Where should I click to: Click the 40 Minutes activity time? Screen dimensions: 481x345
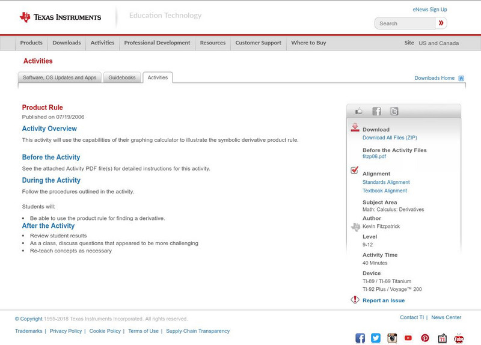(375, 263)
